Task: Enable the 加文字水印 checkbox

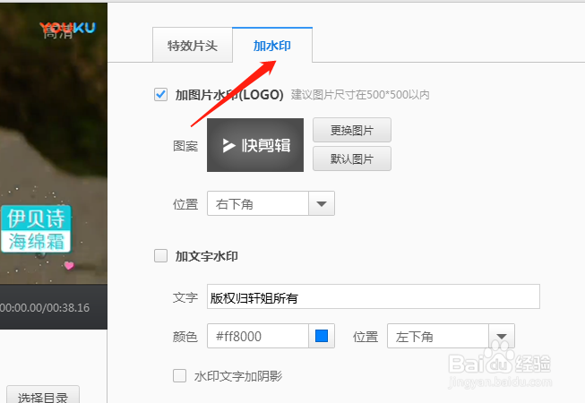Action: click(160, 256)
